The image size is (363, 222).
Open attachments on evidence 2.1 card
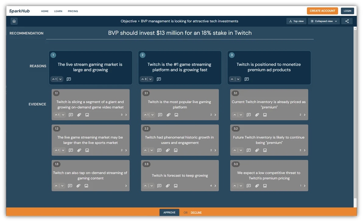[x=168, y=115]
